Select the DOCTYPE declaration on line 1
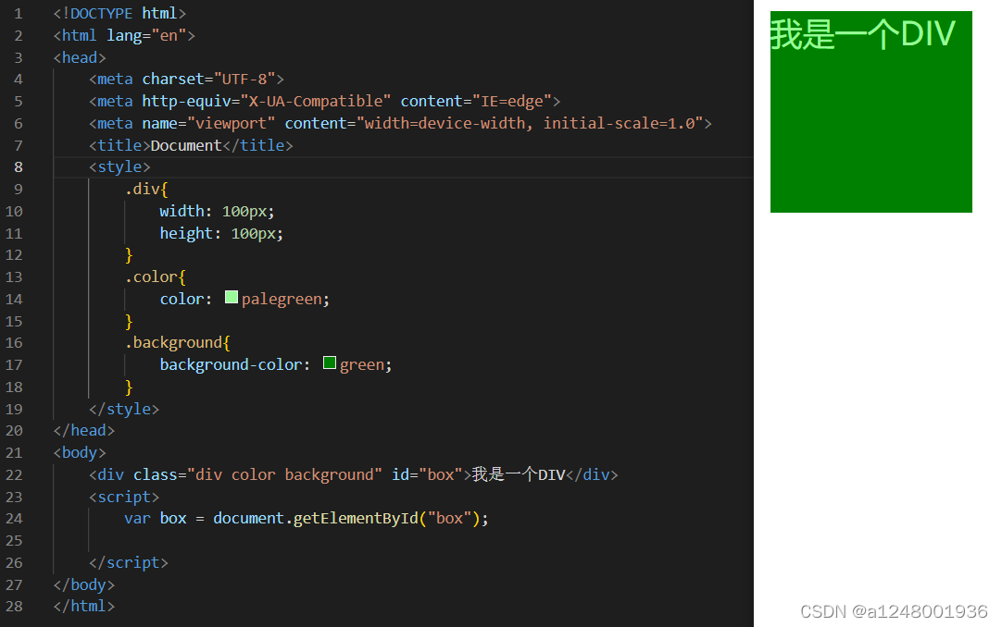The width and height of the screenshot is (1002, 627). (x=119, y=13)
